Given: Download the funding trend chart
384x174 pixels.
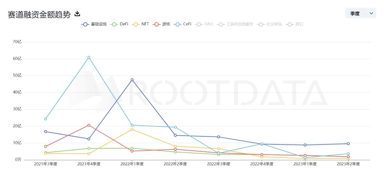Looking at the screenshot, I should 77,14.
